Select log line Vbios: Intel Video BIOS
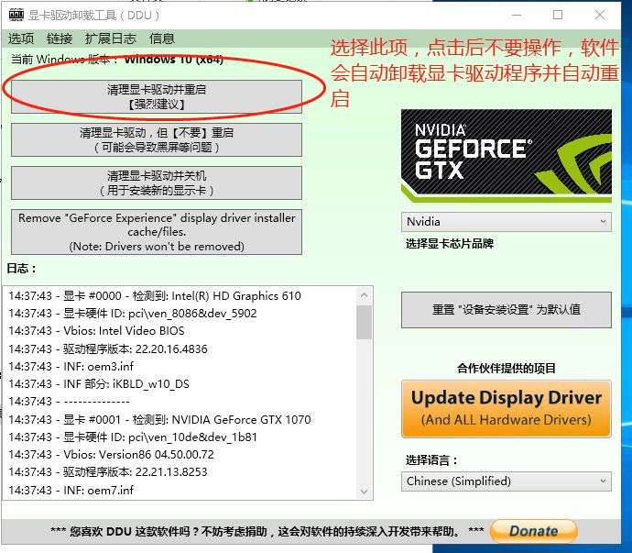632x553 pixels. 96,330
